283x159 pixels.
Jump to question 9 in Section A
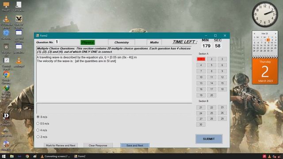click(x=222, y=71)
